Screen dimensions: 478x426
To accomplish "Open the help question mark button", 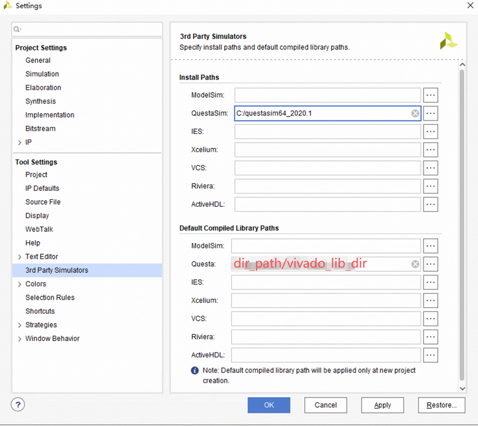I will (x=18, y=404).
